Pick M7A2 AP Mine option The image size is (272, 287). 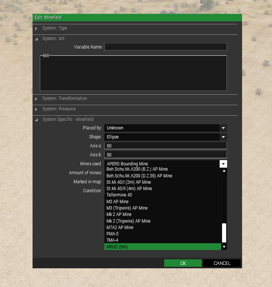[x=162, y=228]
